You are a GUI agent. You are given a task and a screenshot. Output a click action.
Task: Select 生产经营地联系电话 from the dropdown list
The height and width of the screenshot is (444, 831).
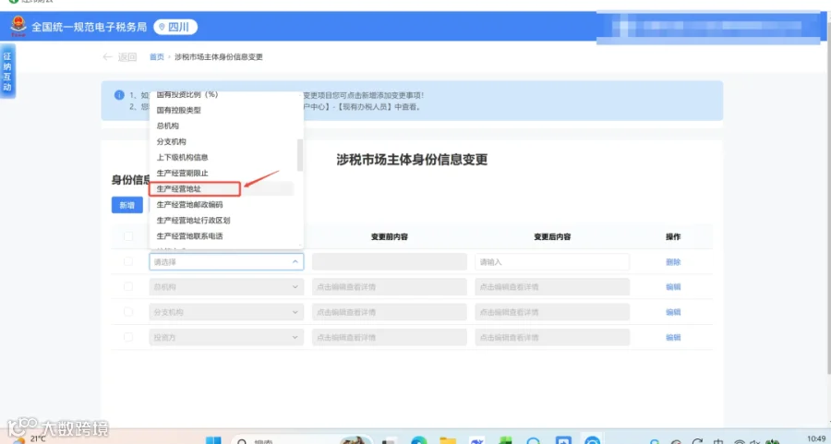coord(189,236)
